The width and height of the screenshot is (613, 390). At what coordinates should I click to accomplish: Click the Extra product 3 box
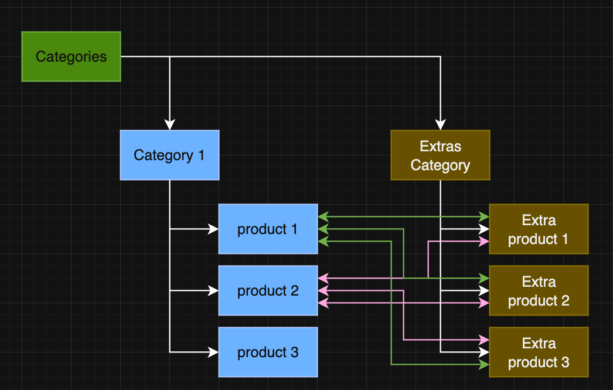[538, 352]
